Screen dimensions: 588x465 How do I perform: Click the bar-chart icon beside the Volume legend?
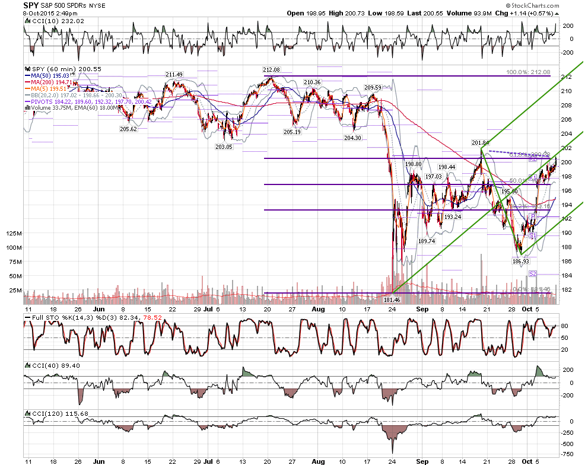27,107
